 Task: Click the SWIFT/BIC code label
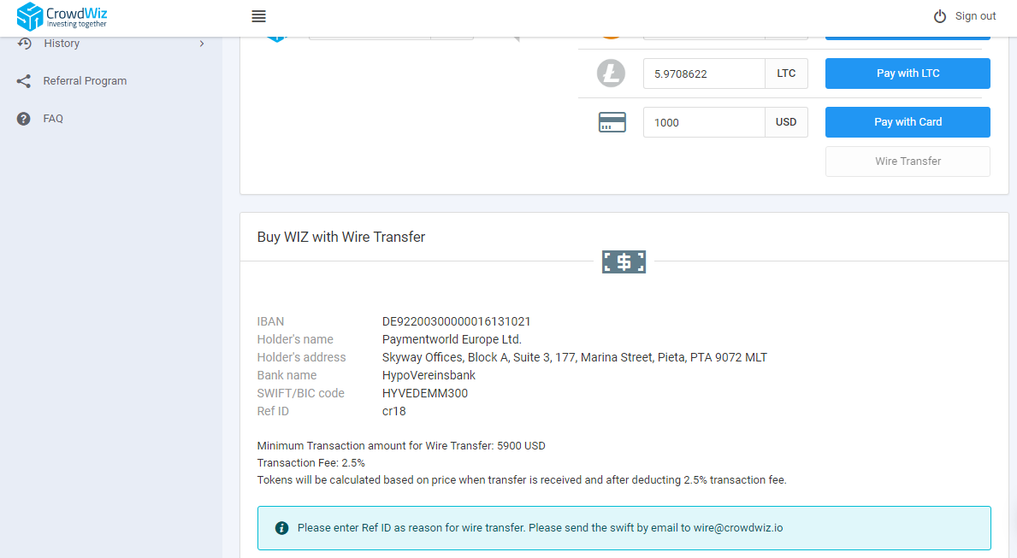[300, 393]
